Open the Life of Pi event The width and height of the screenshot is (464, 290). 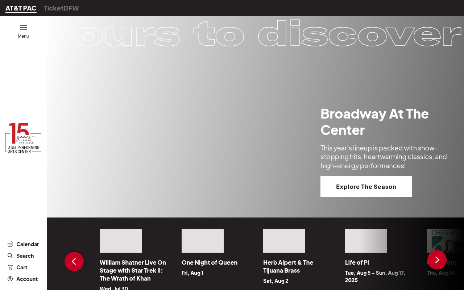357,262
